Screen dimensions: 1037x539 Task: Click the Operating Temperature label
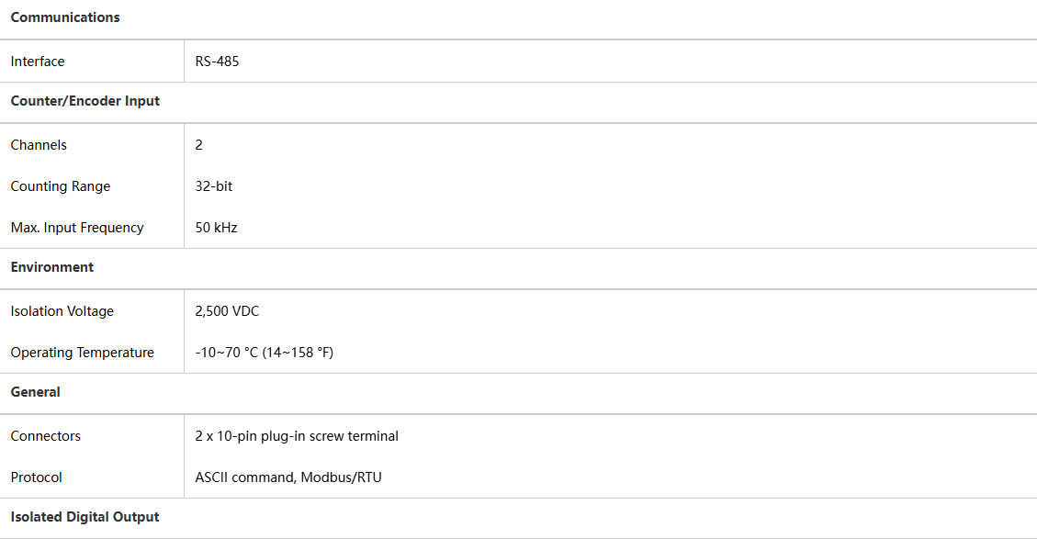(83, 353)
